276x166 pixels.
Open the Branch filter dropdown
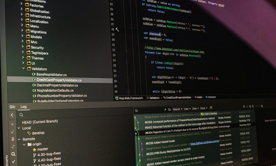(x=177, y=109)
